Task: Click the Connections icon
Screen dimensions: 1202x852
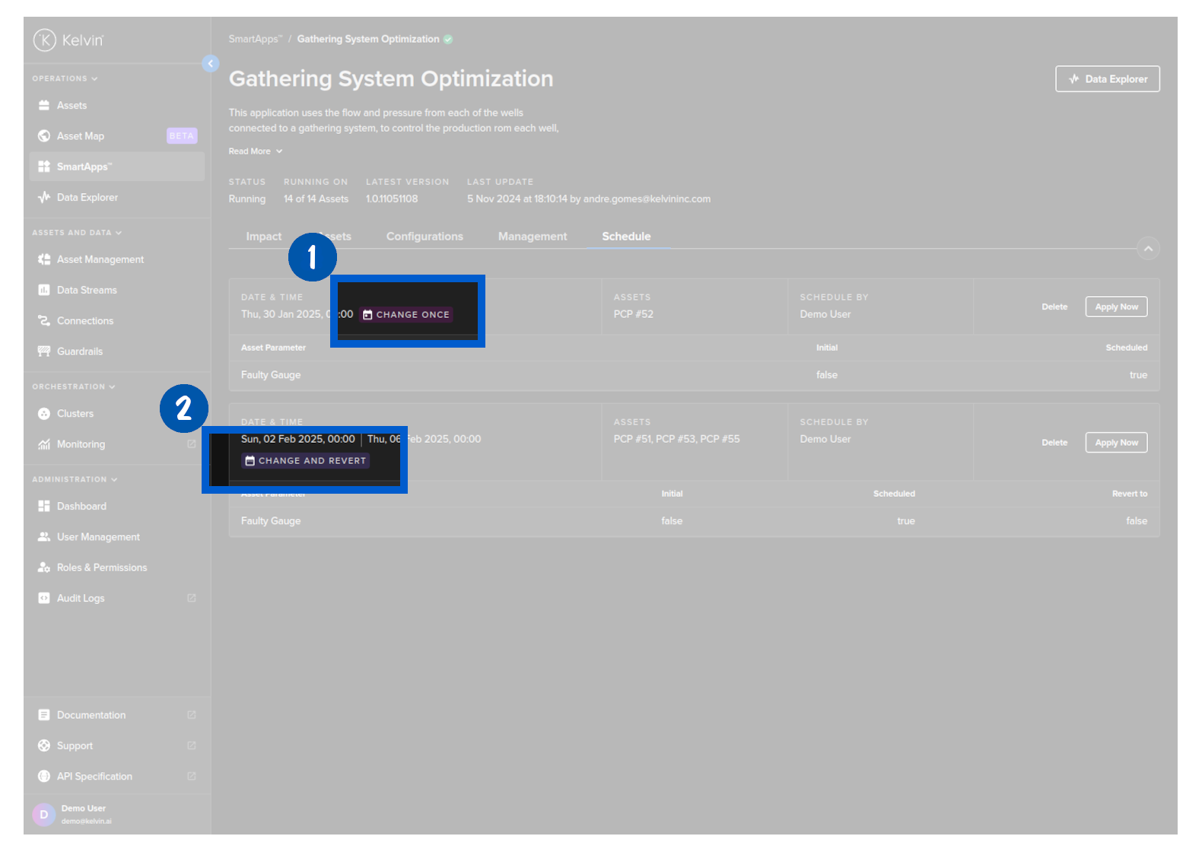Action: [44, 321]
